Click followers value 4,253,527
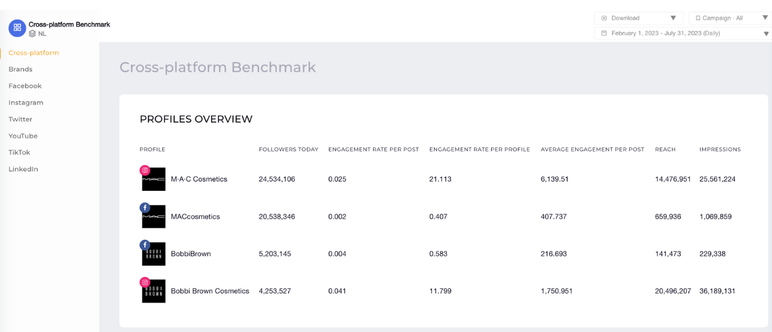This screenshot has height=332, width=772. 275,291
